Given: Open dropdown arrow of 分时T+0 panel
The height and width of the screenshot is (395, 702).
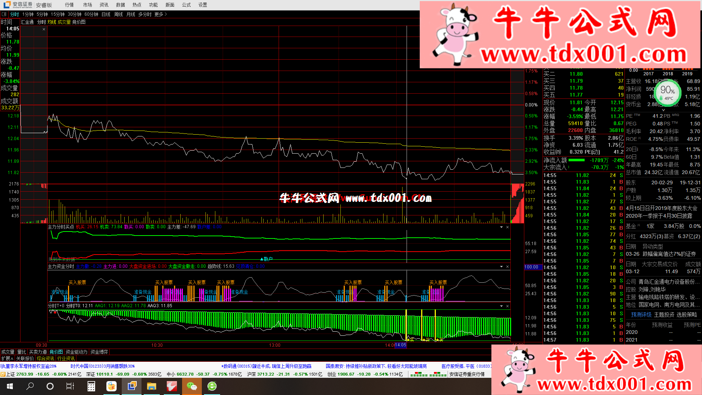Looking at the screenshot, I should click(501, 306).
